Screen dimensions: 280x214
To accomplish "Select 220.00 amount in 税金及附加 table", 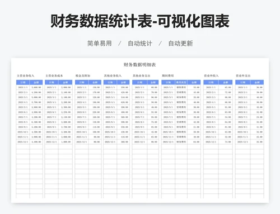I will click(x=96, y=112).
